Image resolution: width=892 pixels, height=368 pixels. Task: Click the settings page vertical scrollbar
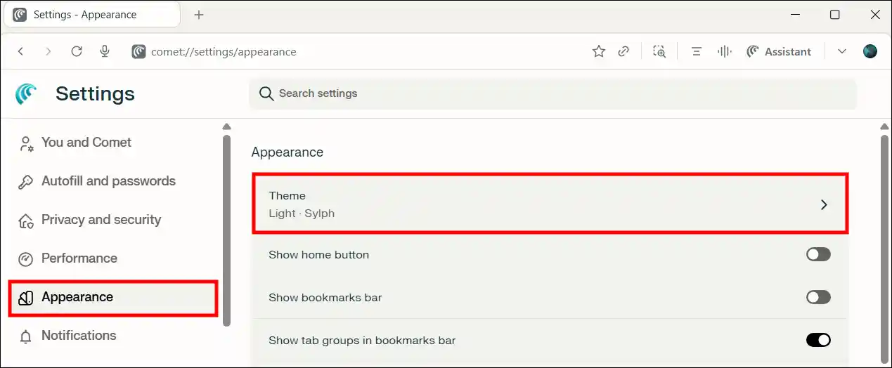(x=884, y=246)
